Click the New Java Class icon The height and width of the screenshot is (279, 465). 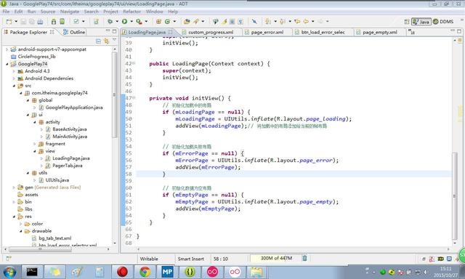click(x=167, y=21)
